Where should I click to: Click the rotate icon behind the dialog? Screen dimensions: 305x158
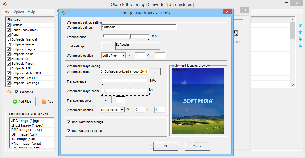coord(236,33)
